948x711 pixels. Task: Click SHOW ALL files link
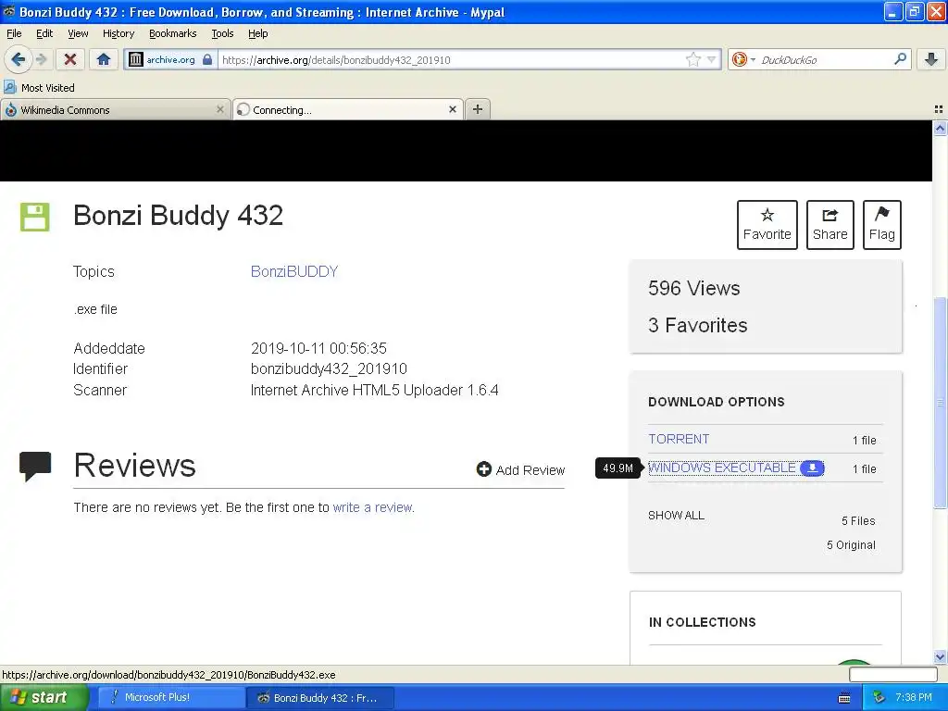[x=676, y=516]
